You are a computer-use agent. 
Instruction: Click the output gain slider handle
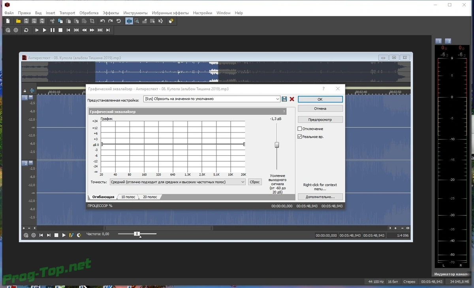pos(277,145)
